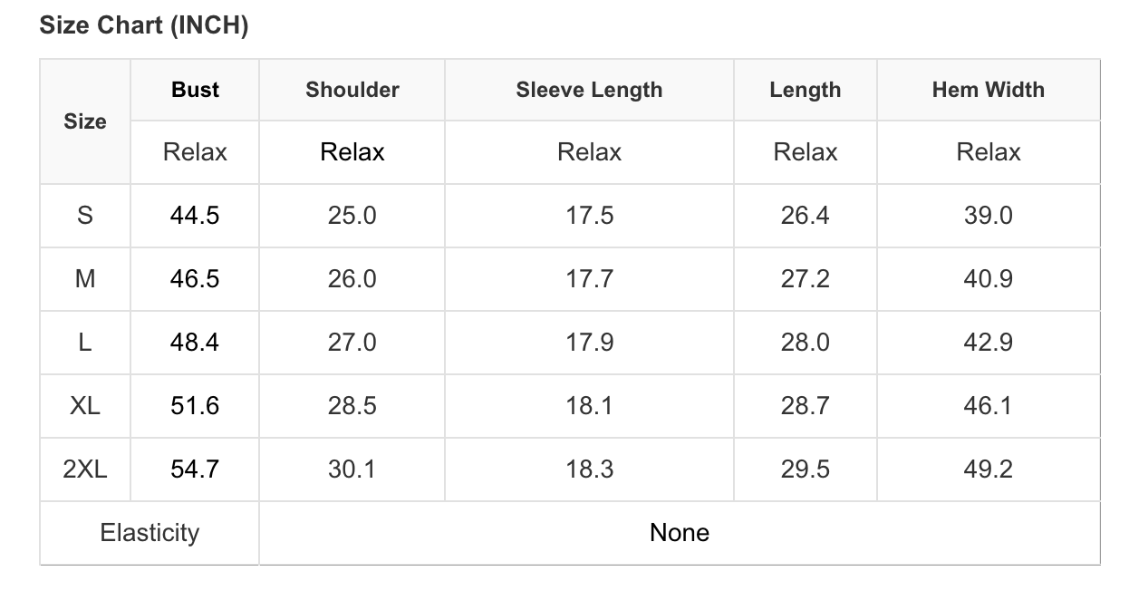Screen dimensions: 1129x600
Task: Select shoulder value 26.0 for size M
Action: 352,279
